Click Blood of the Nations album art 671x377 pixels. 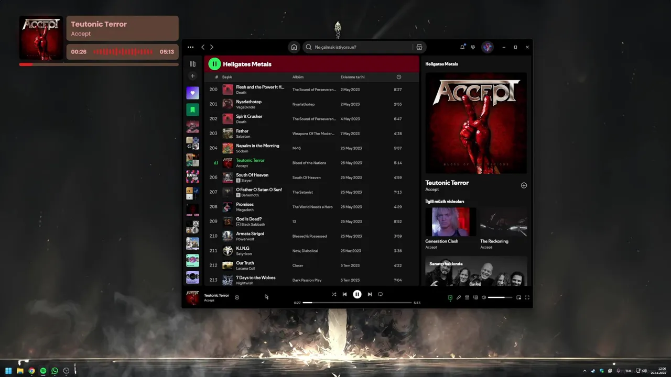click(476, 123)
